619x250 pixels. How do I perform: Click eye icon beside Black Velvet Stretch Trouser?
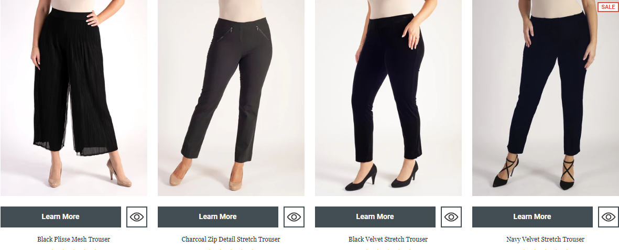451,217
